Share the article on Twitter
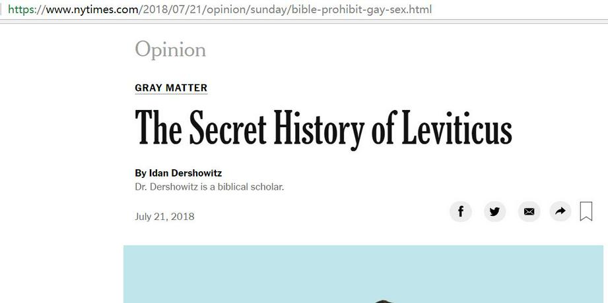 pyautogui.click(x=494, y=211)
